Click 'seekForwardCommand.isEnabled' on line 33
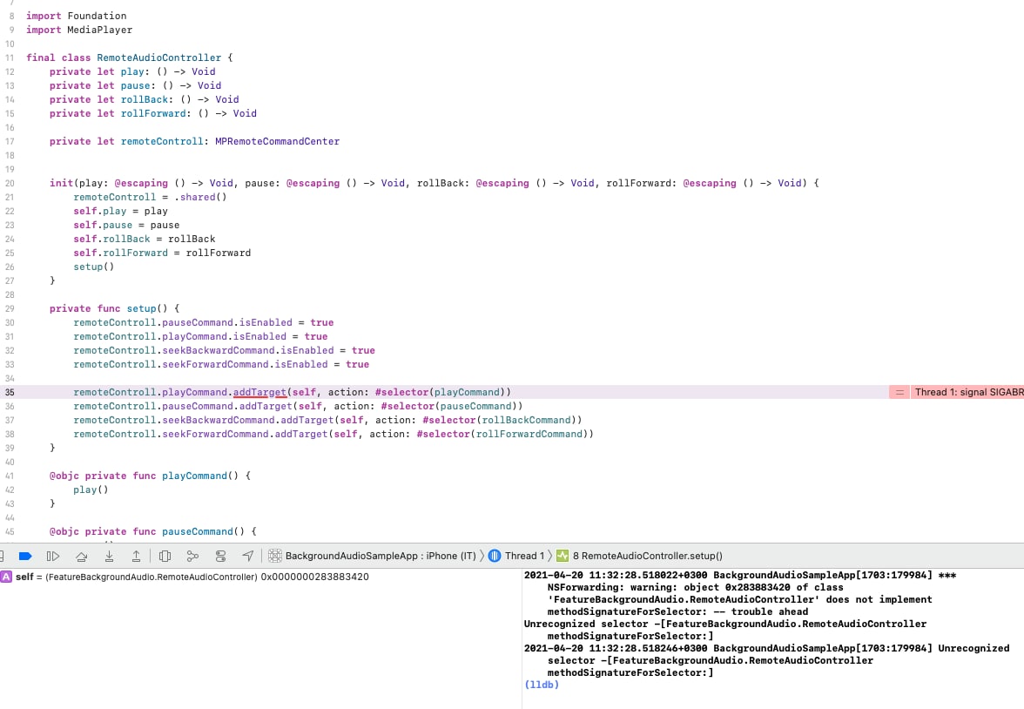1024x709 pixels. point(245,364)
